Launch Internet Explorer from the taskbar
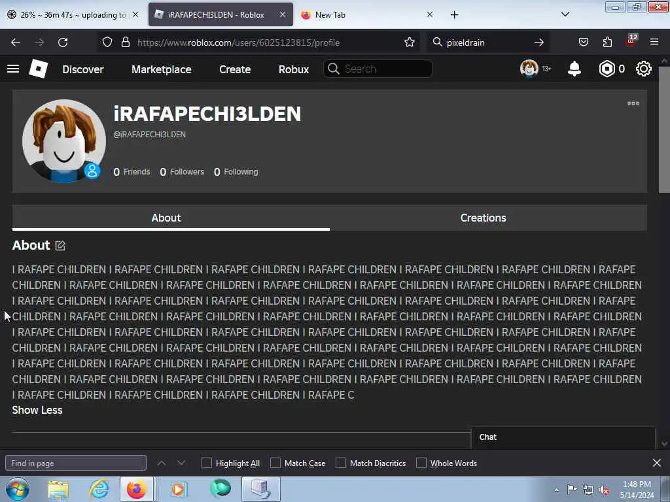The image size is (670, 502). [x=99, y=489]
